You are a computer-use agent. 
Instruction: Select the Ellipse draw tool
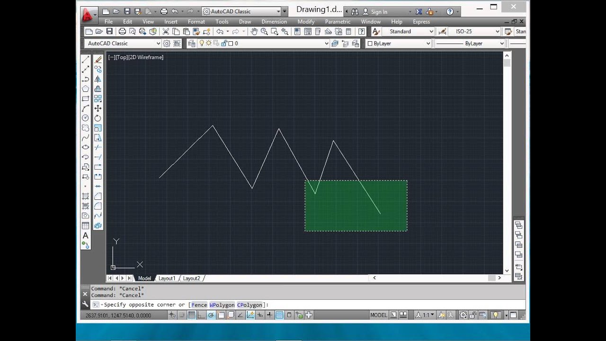tap(86, 147)
